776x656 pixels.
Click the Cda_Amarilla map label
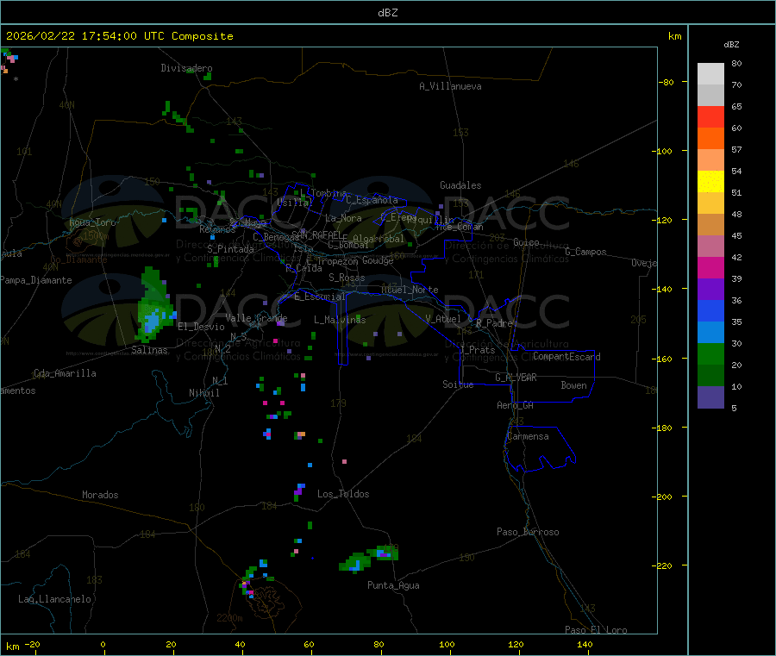(x=65, y=373)
